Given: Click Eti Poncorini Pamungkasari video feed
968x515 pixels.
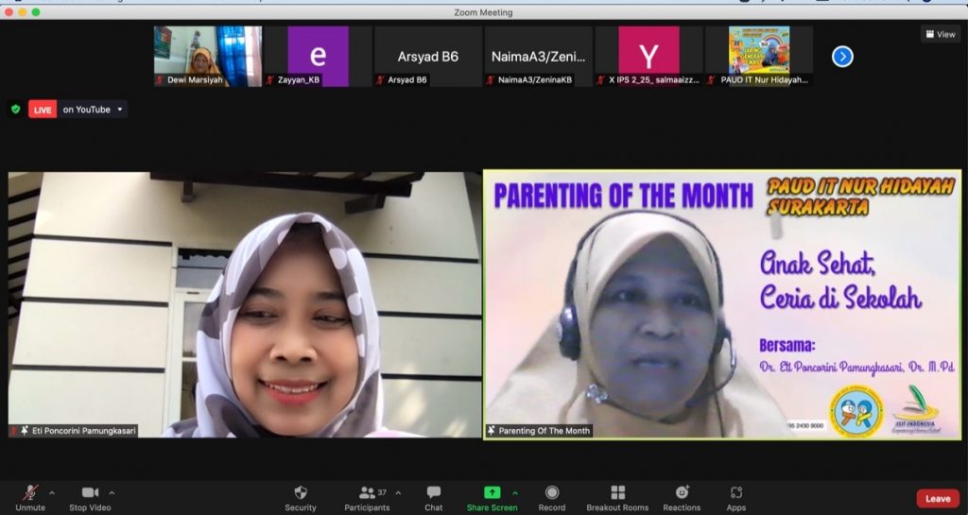Looking at the screenshot, I should pyautogui.click(x=245, y=304).
